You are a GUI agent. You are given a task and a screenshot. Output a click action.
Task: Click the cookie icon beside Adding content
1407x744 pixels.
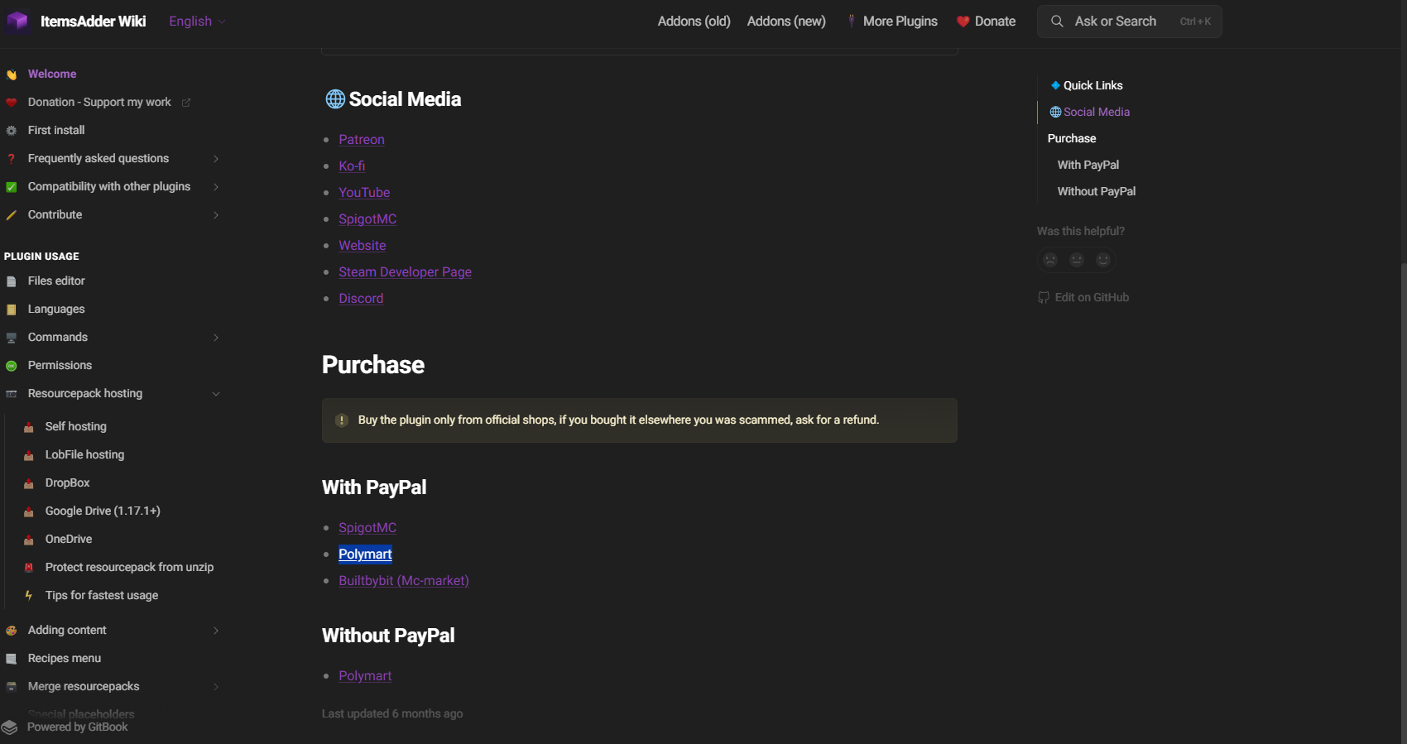(12, 631)
